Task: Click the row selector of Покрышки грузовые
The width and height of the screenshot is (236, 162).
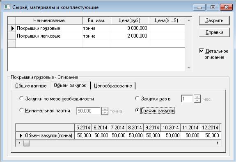Action: point(12,28)
